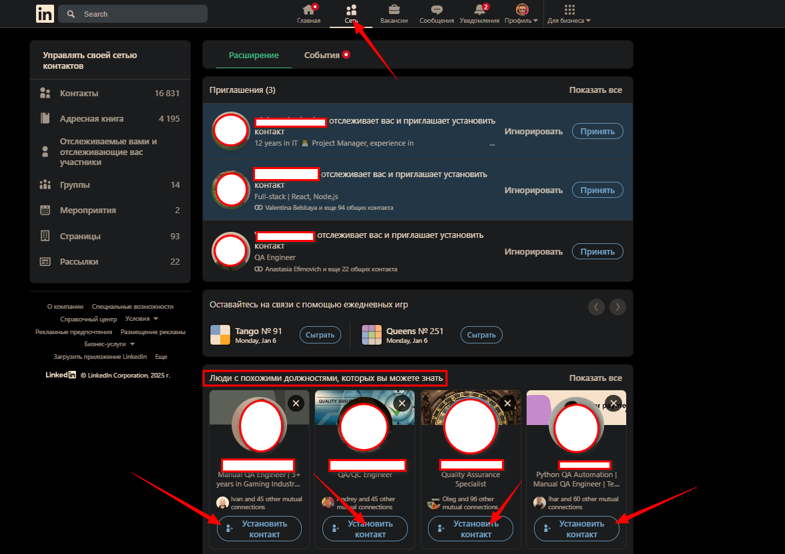Viewport: 785px width, 554px height.
Task: Connect with Python QA Automation person
Action: tap(576, 529)
